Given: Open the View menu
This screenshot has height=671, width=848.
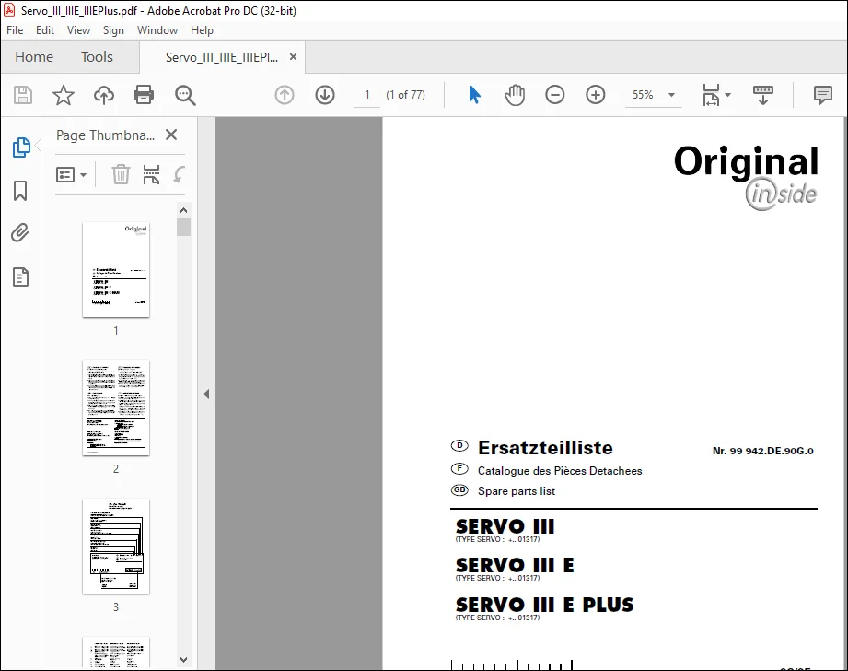Looking at the screenshot, I should [x=78, y=30].
